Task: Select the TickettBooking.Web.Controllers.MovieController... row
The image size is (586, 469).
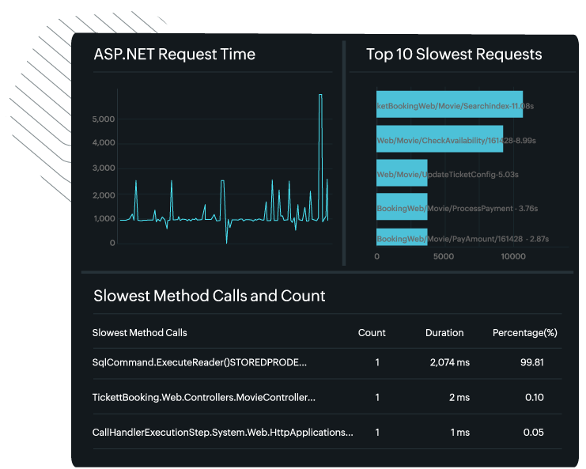Action: click(x=327, y=397)
